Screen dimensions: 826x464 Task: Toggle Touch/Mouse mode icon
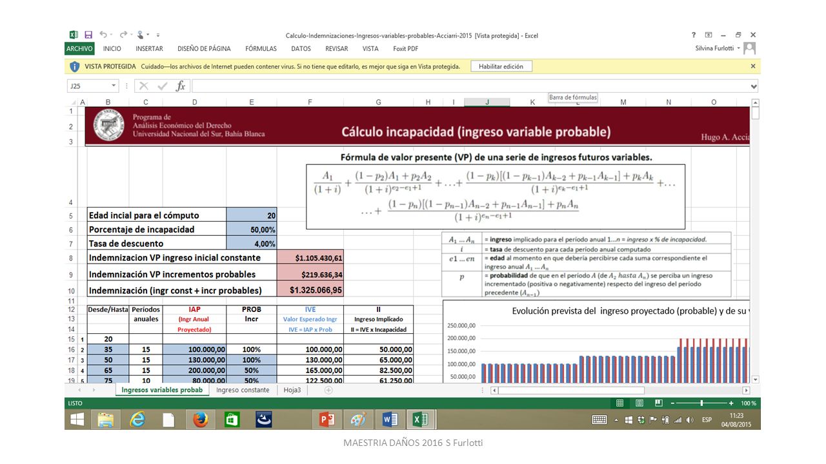point(140,35)
